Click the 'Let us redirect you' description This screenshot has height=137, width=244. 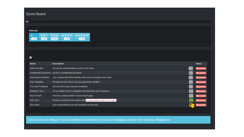81,91
